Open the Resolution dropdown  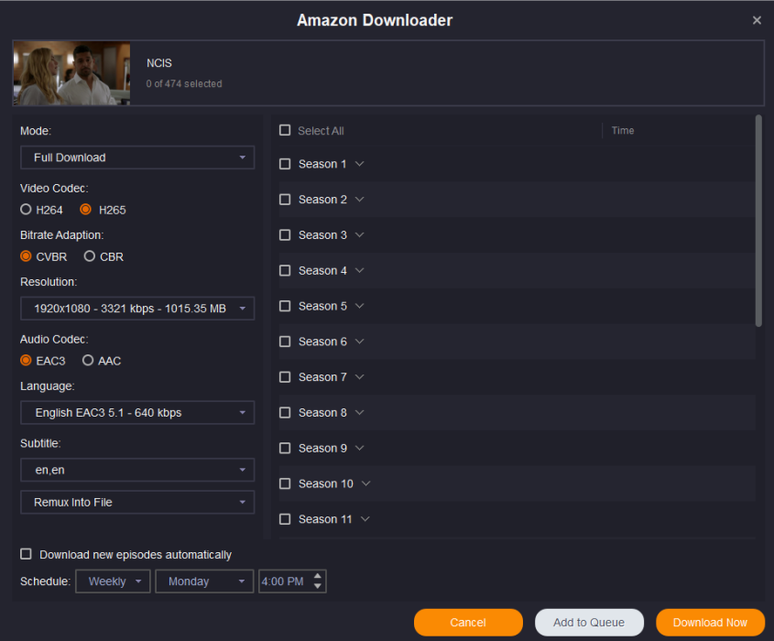(x=137, y=309)
